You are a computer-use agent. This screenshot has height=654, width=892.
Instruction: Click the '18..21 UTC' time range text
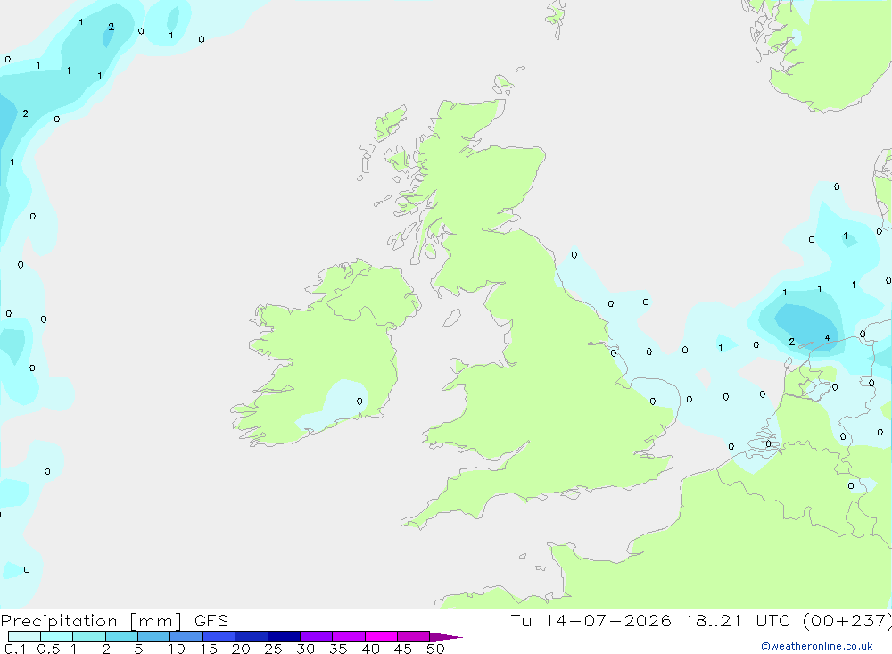click(x=738, y=620)
